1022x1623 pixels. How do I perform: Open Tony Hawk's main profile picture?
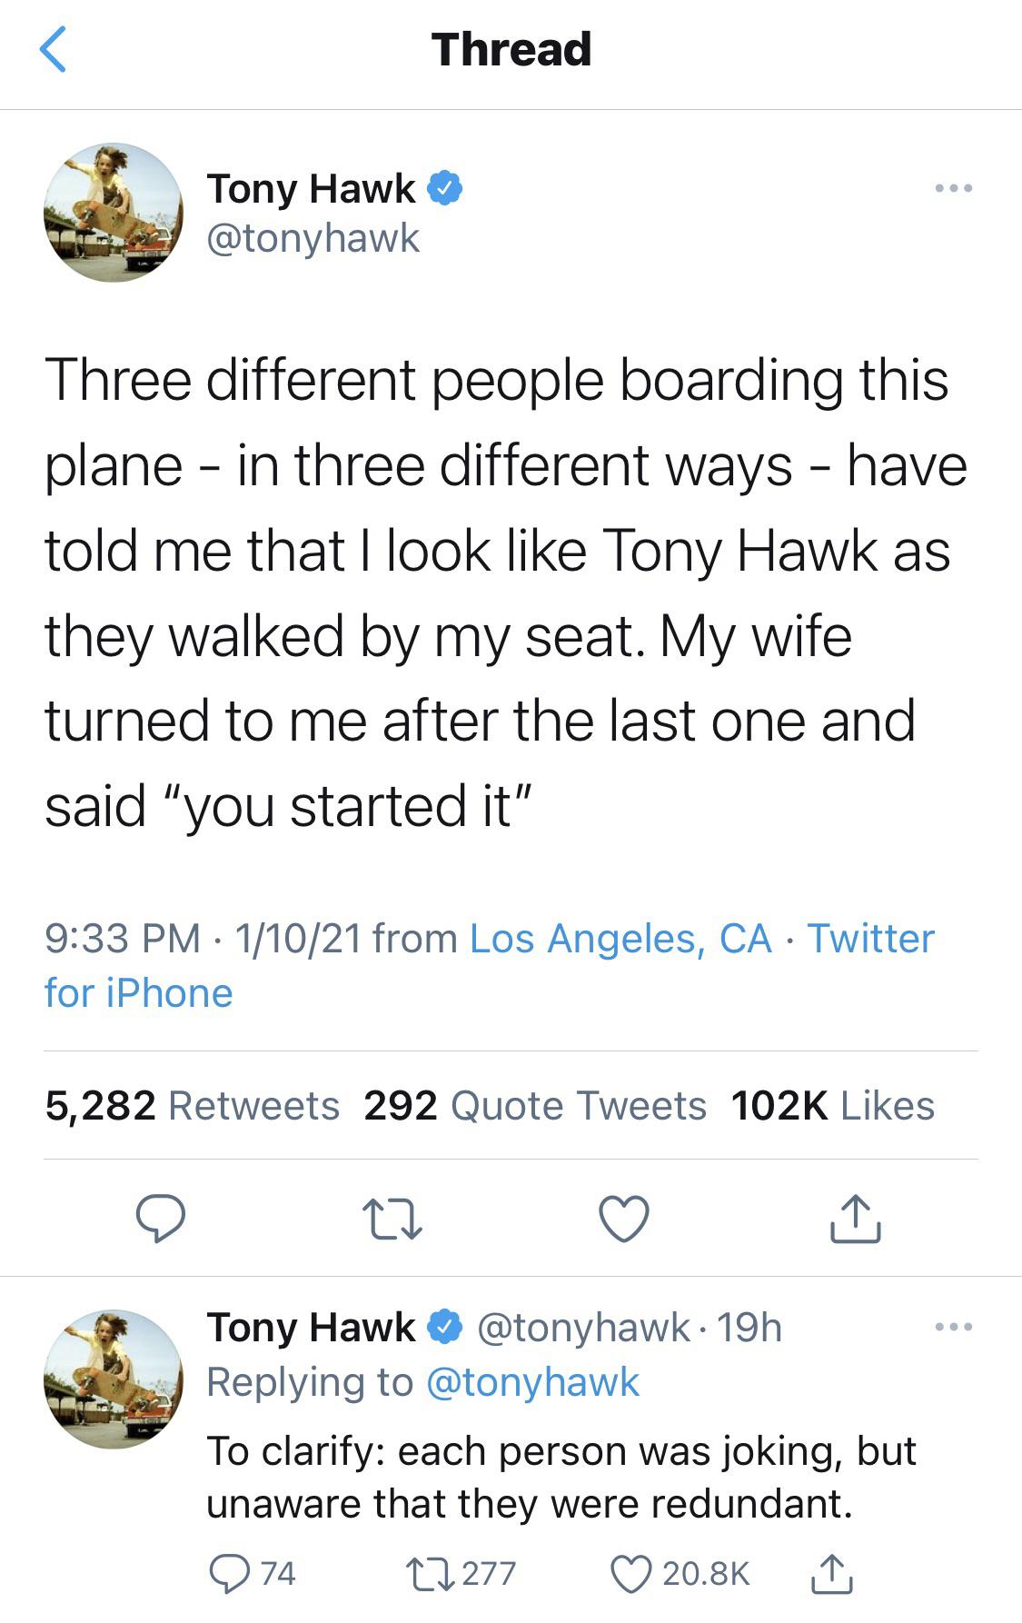click(x=114, y=213)
